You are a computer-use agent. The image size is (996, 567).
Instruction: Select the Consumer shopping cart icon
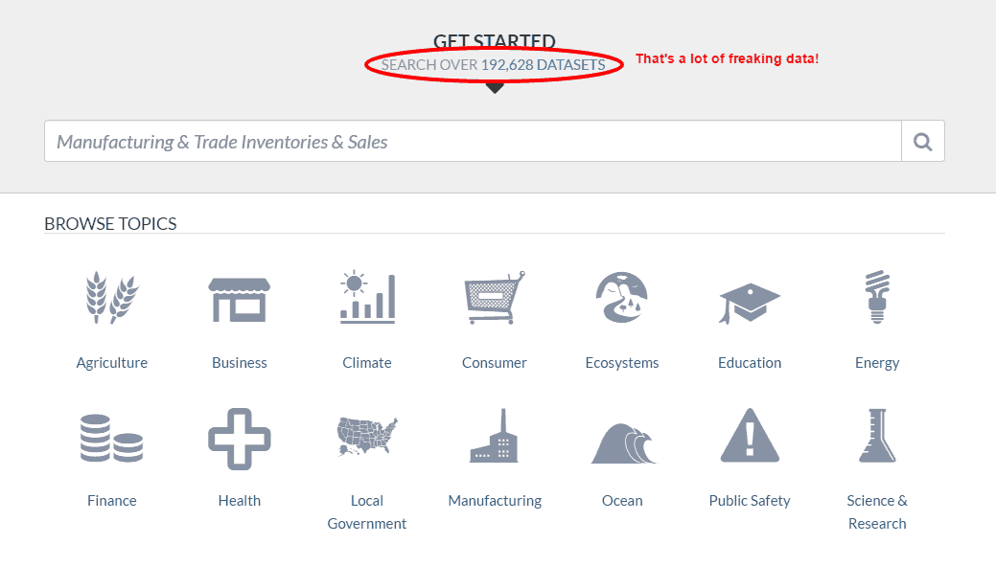pyautogui.click(x=494, y=297)
